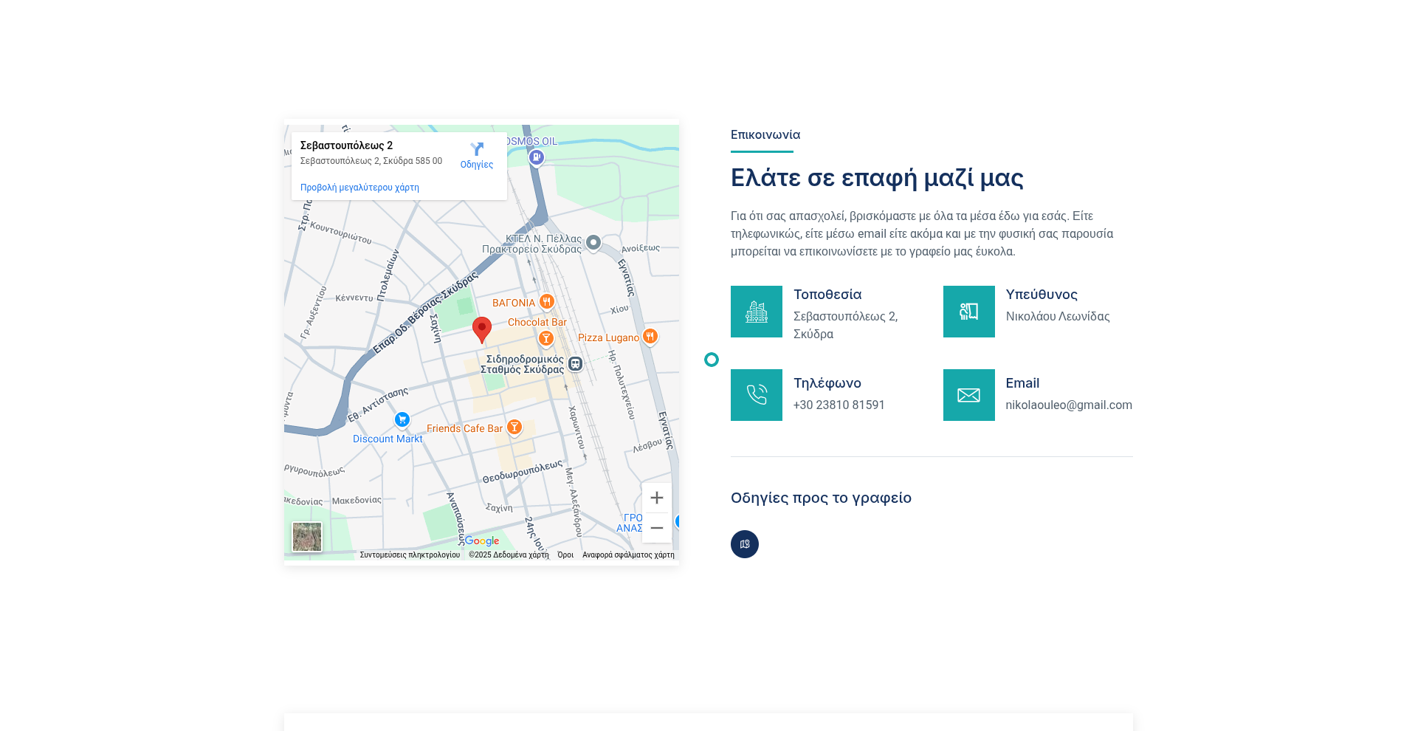Click email nikolaouleo@gmail.com
This screenshot has height=731, width=1415.
(1069, 405)
